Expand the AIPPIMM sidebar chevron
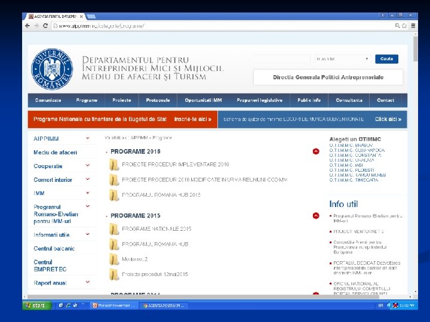430x322 pixels. click(88, 138)
